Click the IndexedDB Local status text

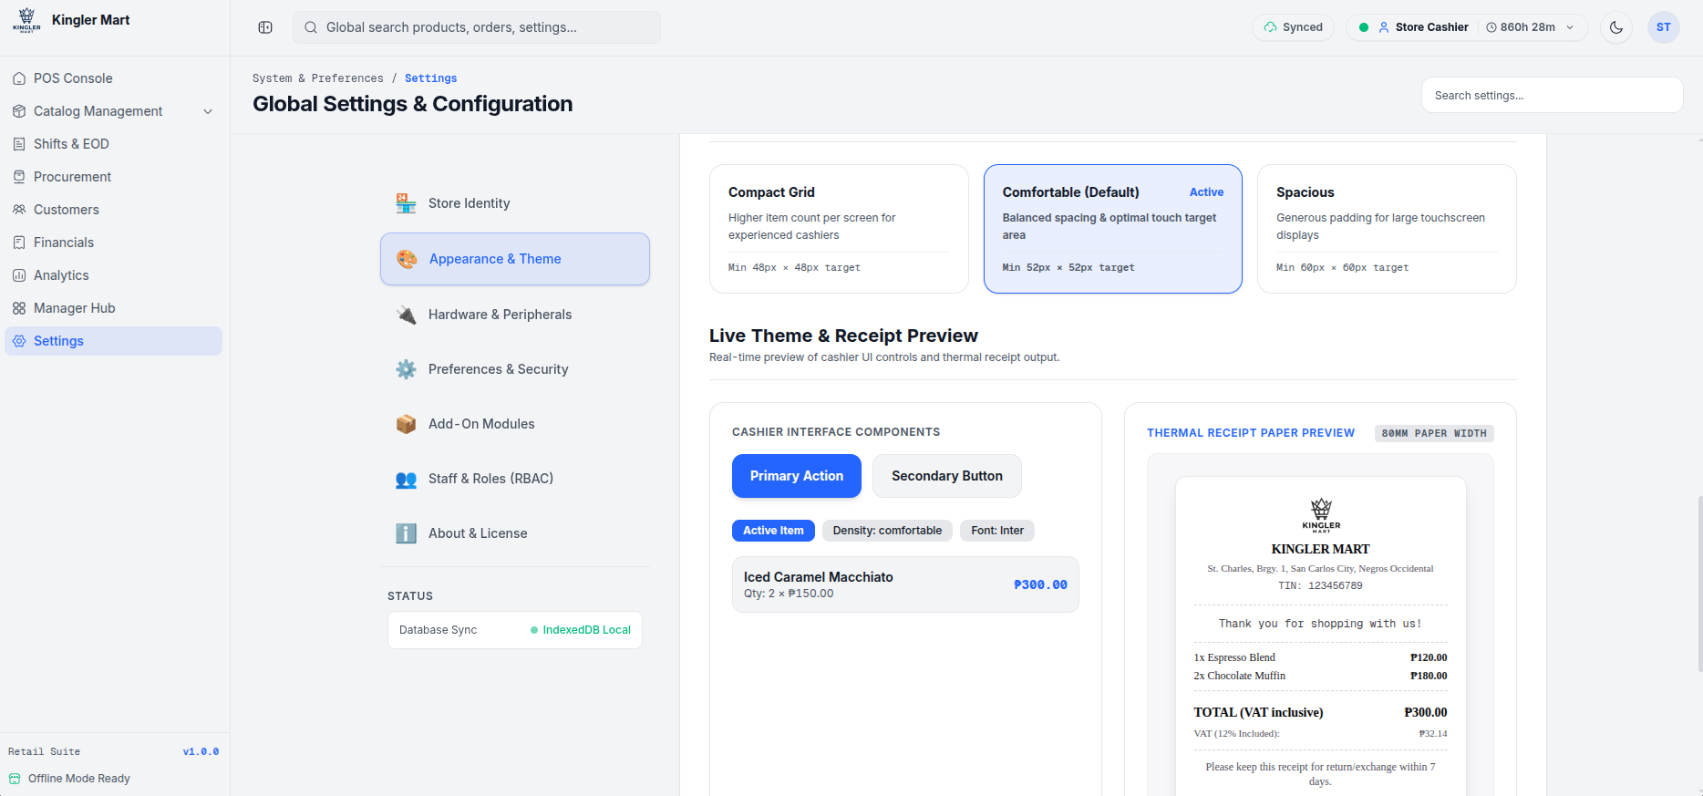pyautogui.click(x=586, y=630)
